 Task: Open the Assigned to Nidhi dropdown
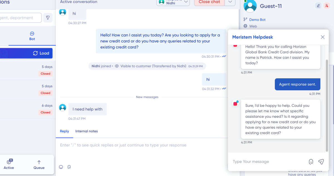tap(173, 2)
